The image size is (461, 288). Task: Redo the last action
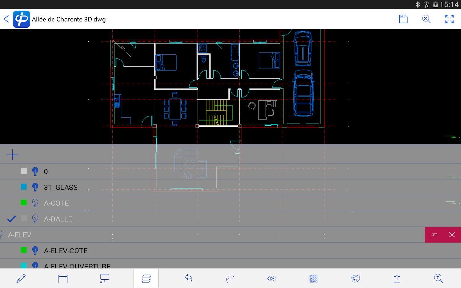[230, 278]
